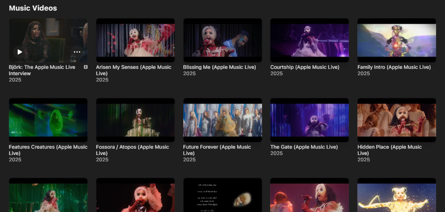The image size is (445, 212).
Task: Open the Future Forever video thumbnail
Action: coord(223,120)
